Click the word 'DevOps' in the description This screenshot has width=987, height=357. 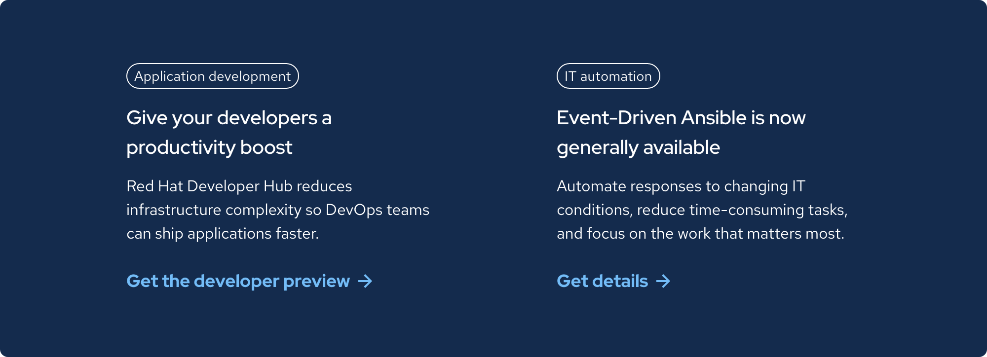pyautogui.click(x=354, y=210)
